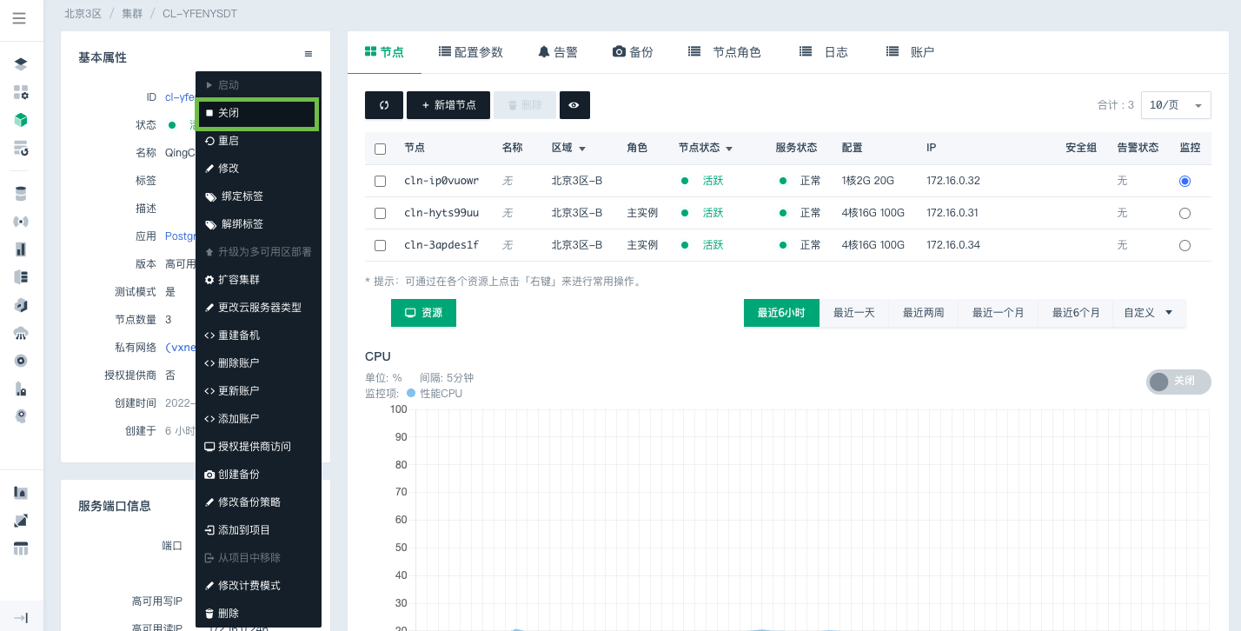
Task: Choose 授权提供商访问 from the menu
Action: (258, 447)
